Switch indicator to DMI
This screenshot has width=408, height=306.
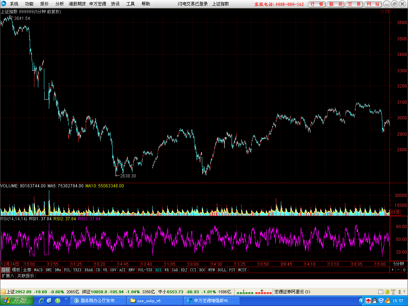coord(49,270)
